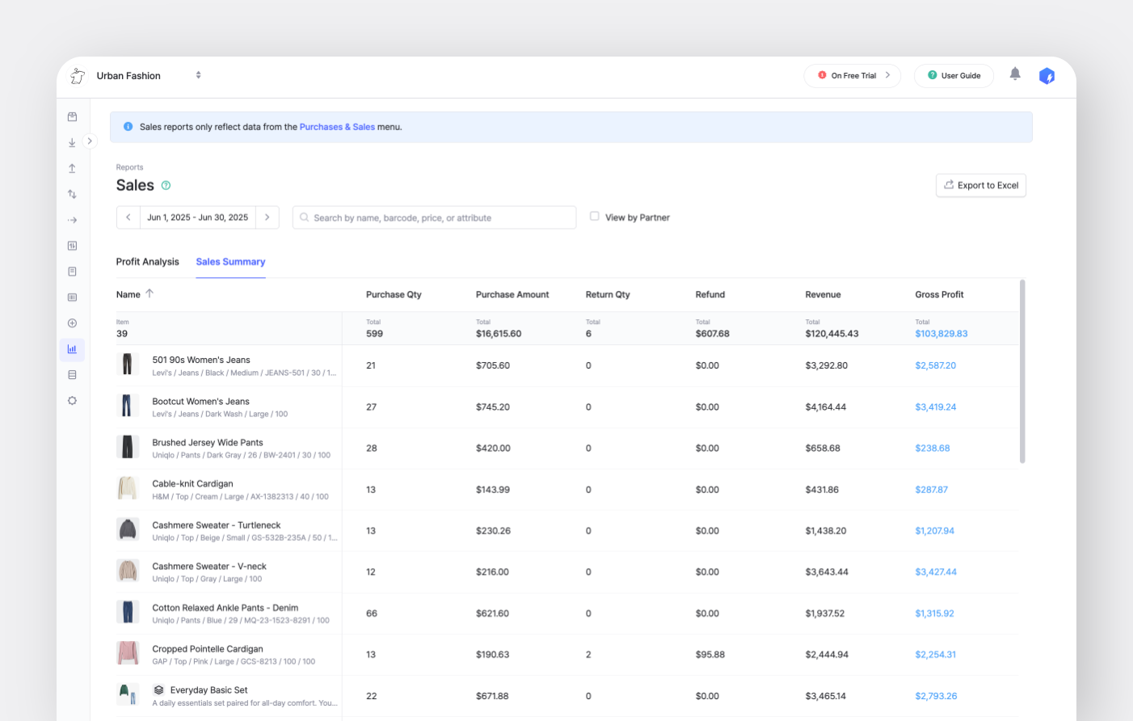Enable the View by Partner checkbox
Screen dimensions: 1133x721
595,217
